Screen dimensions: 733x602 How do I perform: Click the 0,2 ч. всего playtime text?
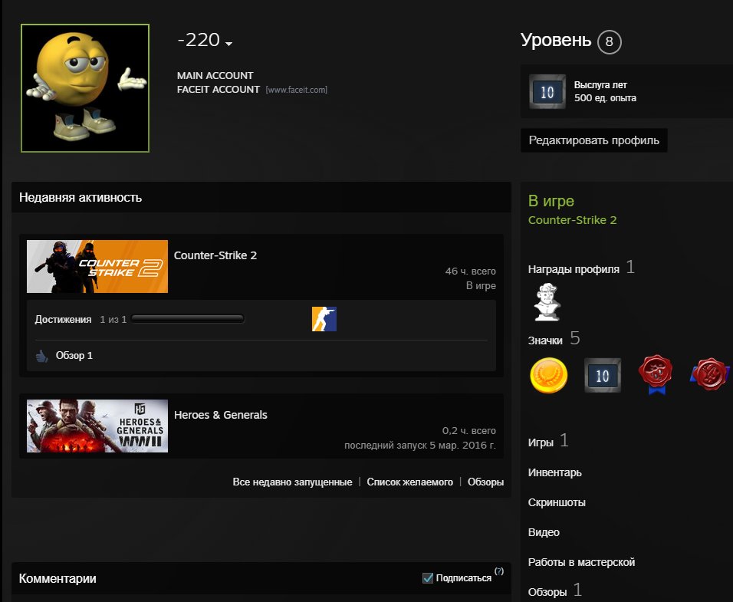pos(469,430)
